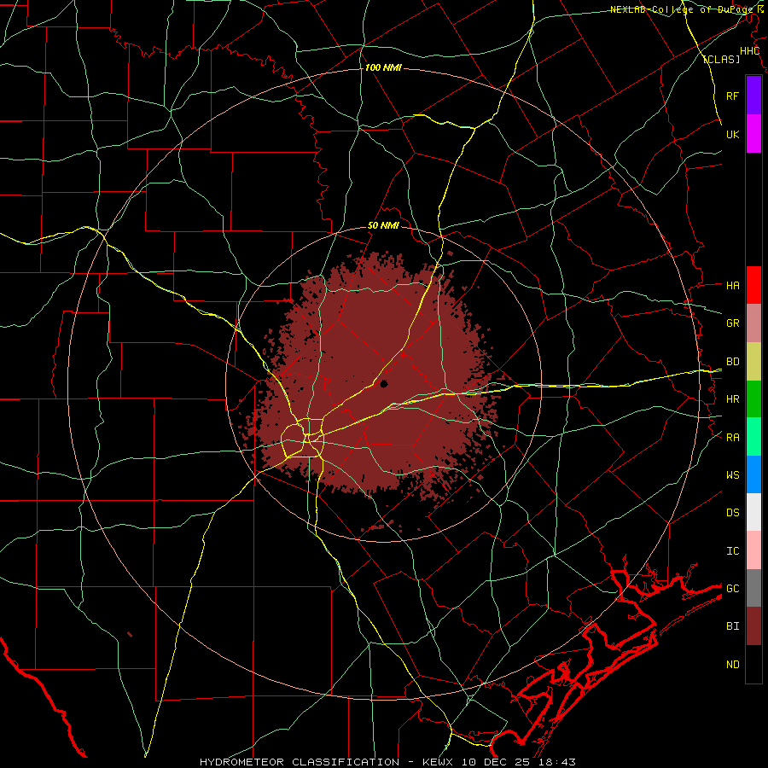Click the BI legend label

pos(732,626)
